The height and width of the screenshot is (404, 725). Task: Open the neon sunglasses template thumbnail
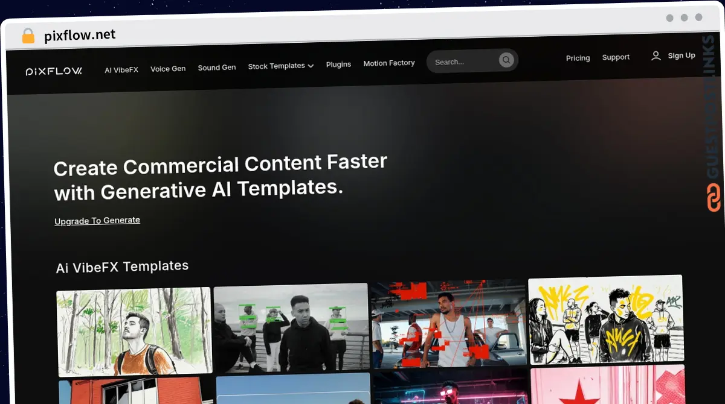pos(450,387)
